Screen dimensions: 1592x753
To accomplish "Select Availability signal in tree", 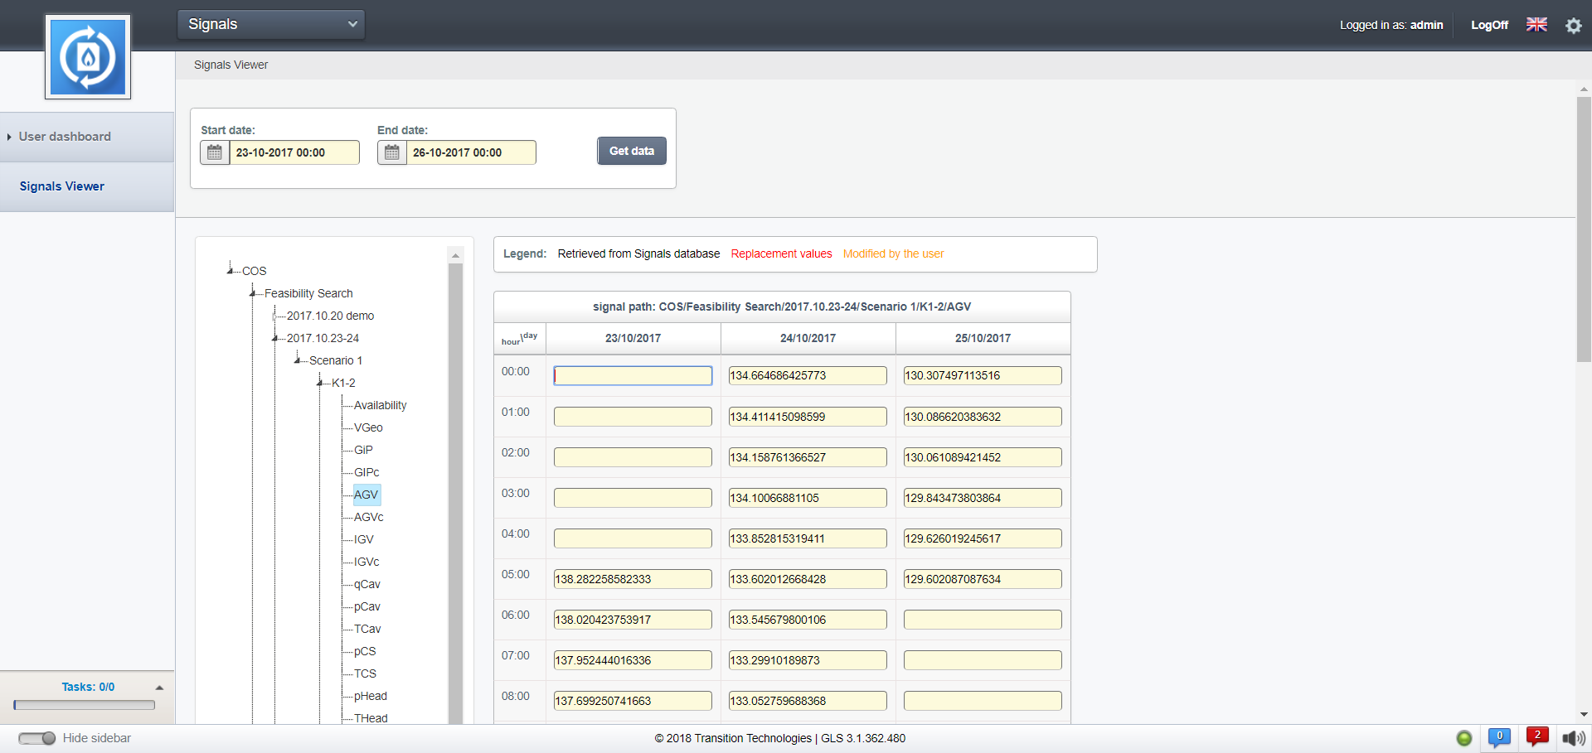I will (380, 405).
